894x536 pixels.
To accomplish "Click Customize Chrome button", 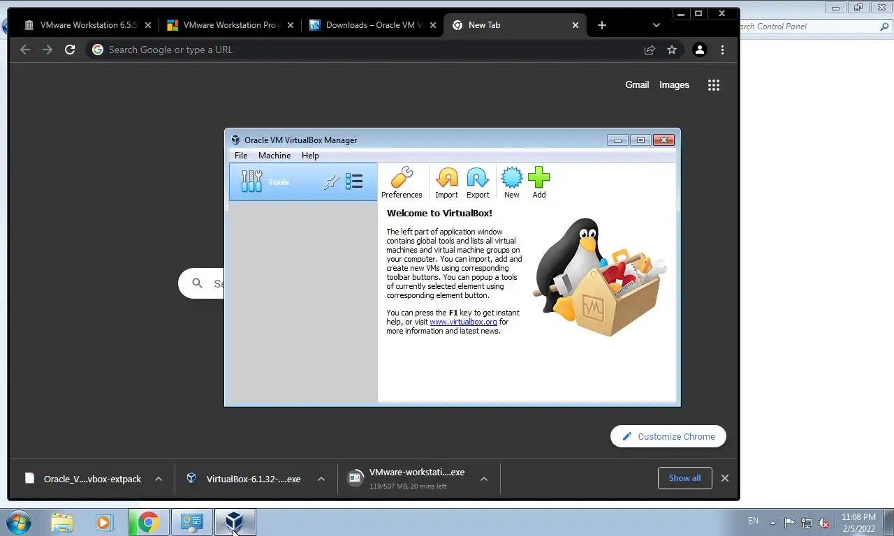I will [x=668, y=436].
